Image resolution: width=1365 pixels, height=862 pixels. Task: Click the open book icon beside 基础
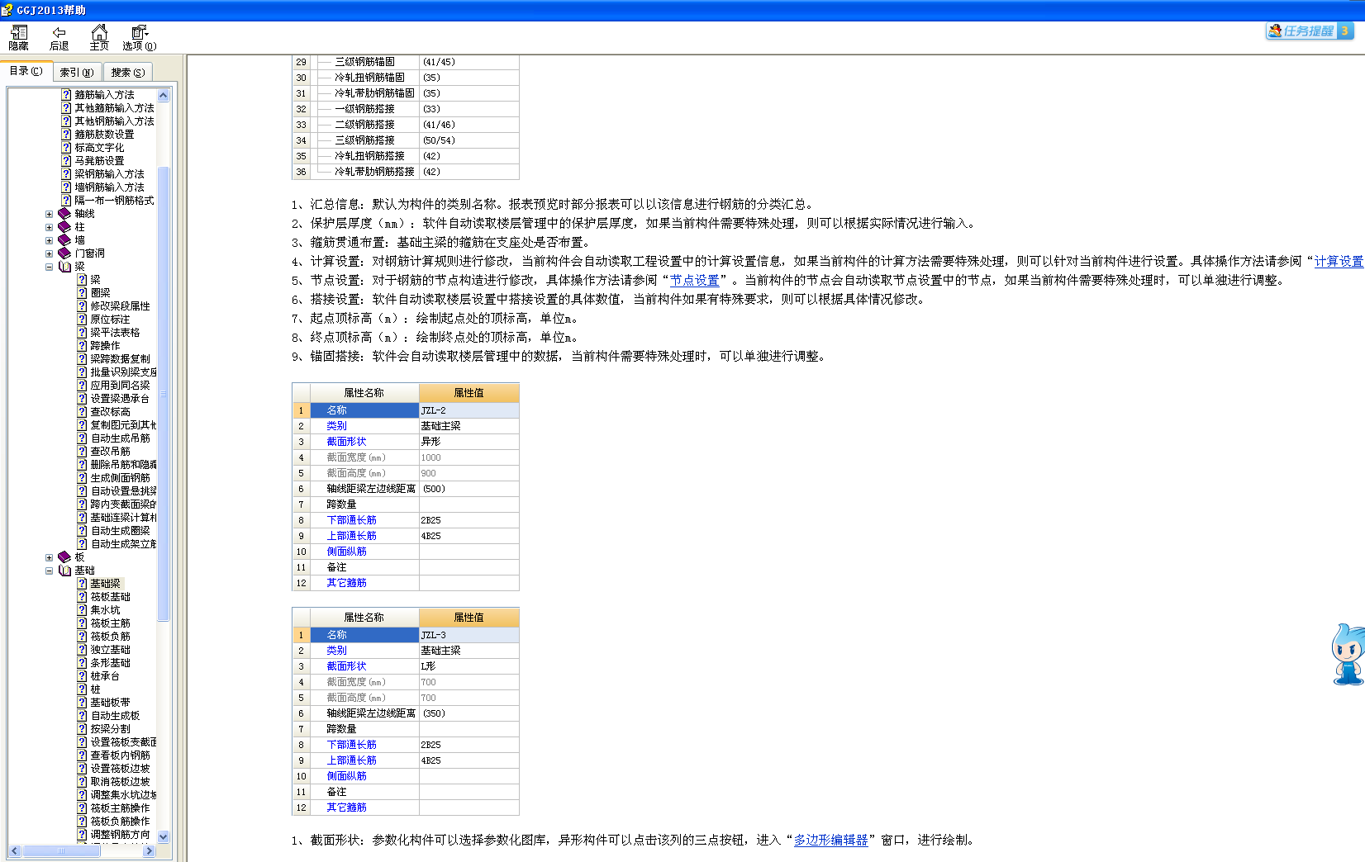pyautogui.click(x=64, y=571)
